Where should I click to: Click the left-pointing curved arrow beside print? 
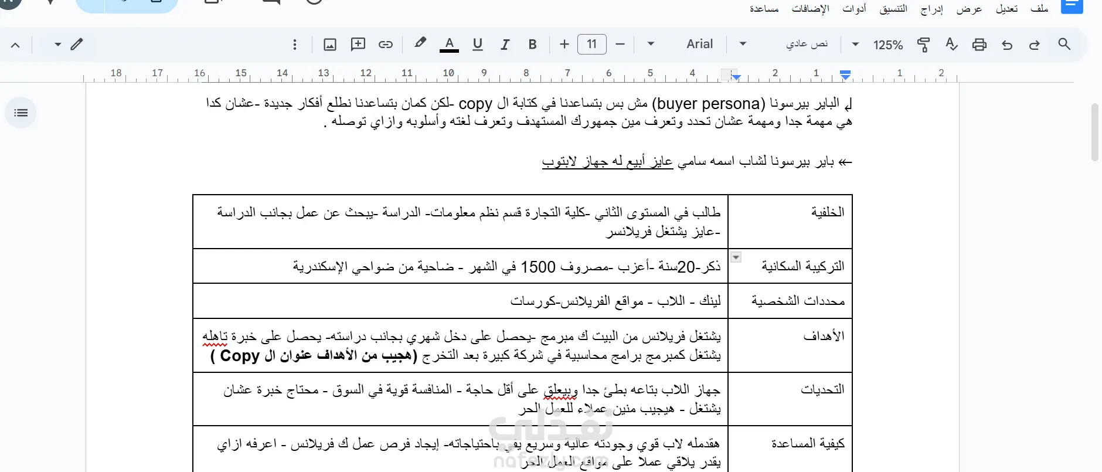click(x=1007, y=45)
